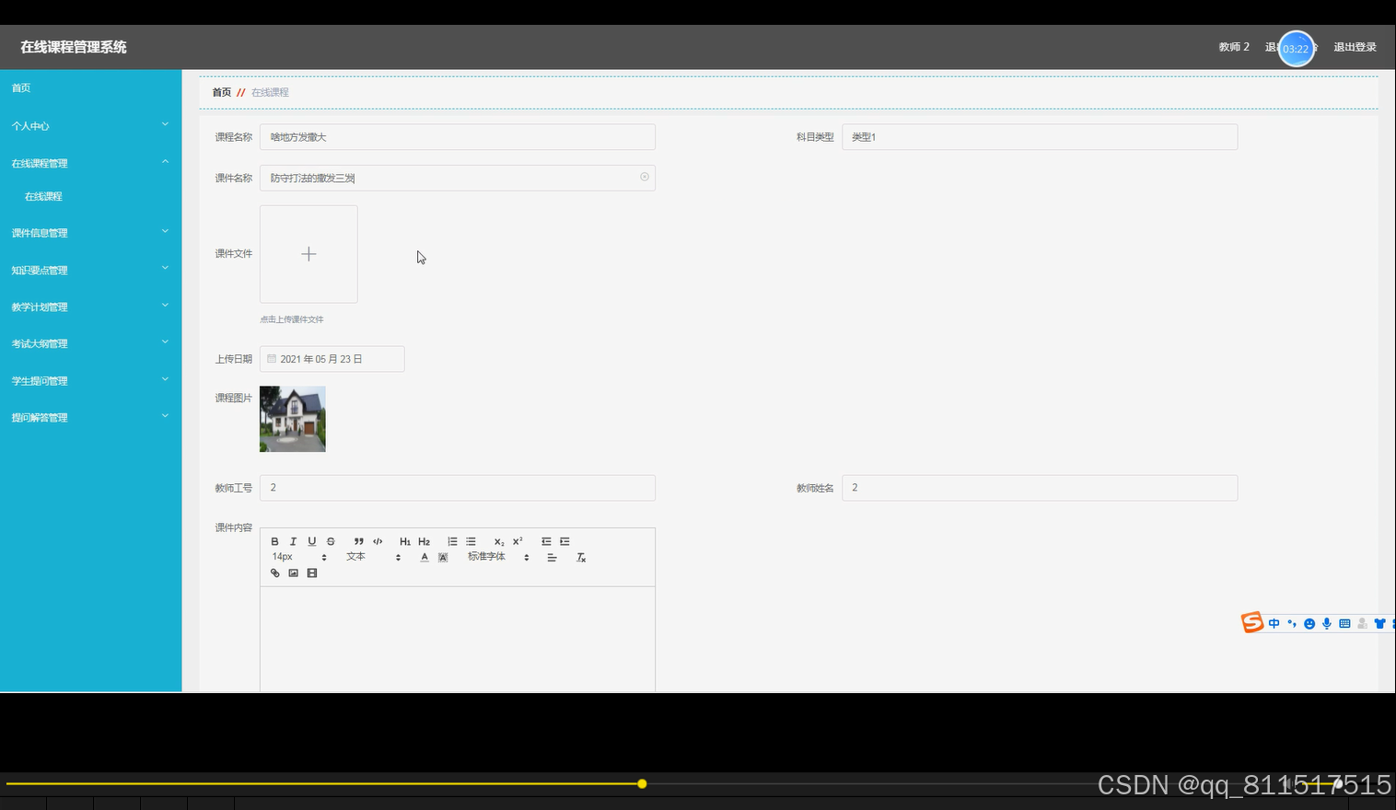The width and height of the screenshot is (1396, 810).
Task: Insert a video in the editor
Action: (312, 573)
